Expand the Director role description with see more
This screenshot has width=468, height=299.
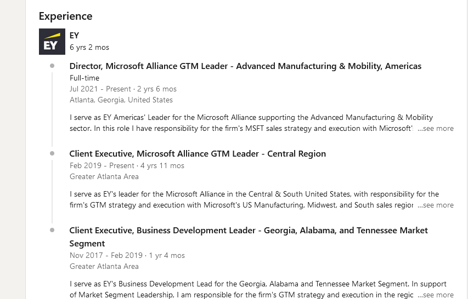436,128
